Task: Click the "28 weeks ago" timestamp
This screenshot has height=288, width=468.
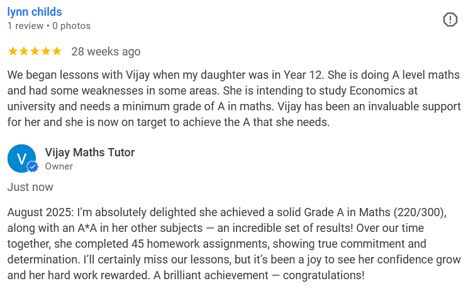Action: point(106,52)
